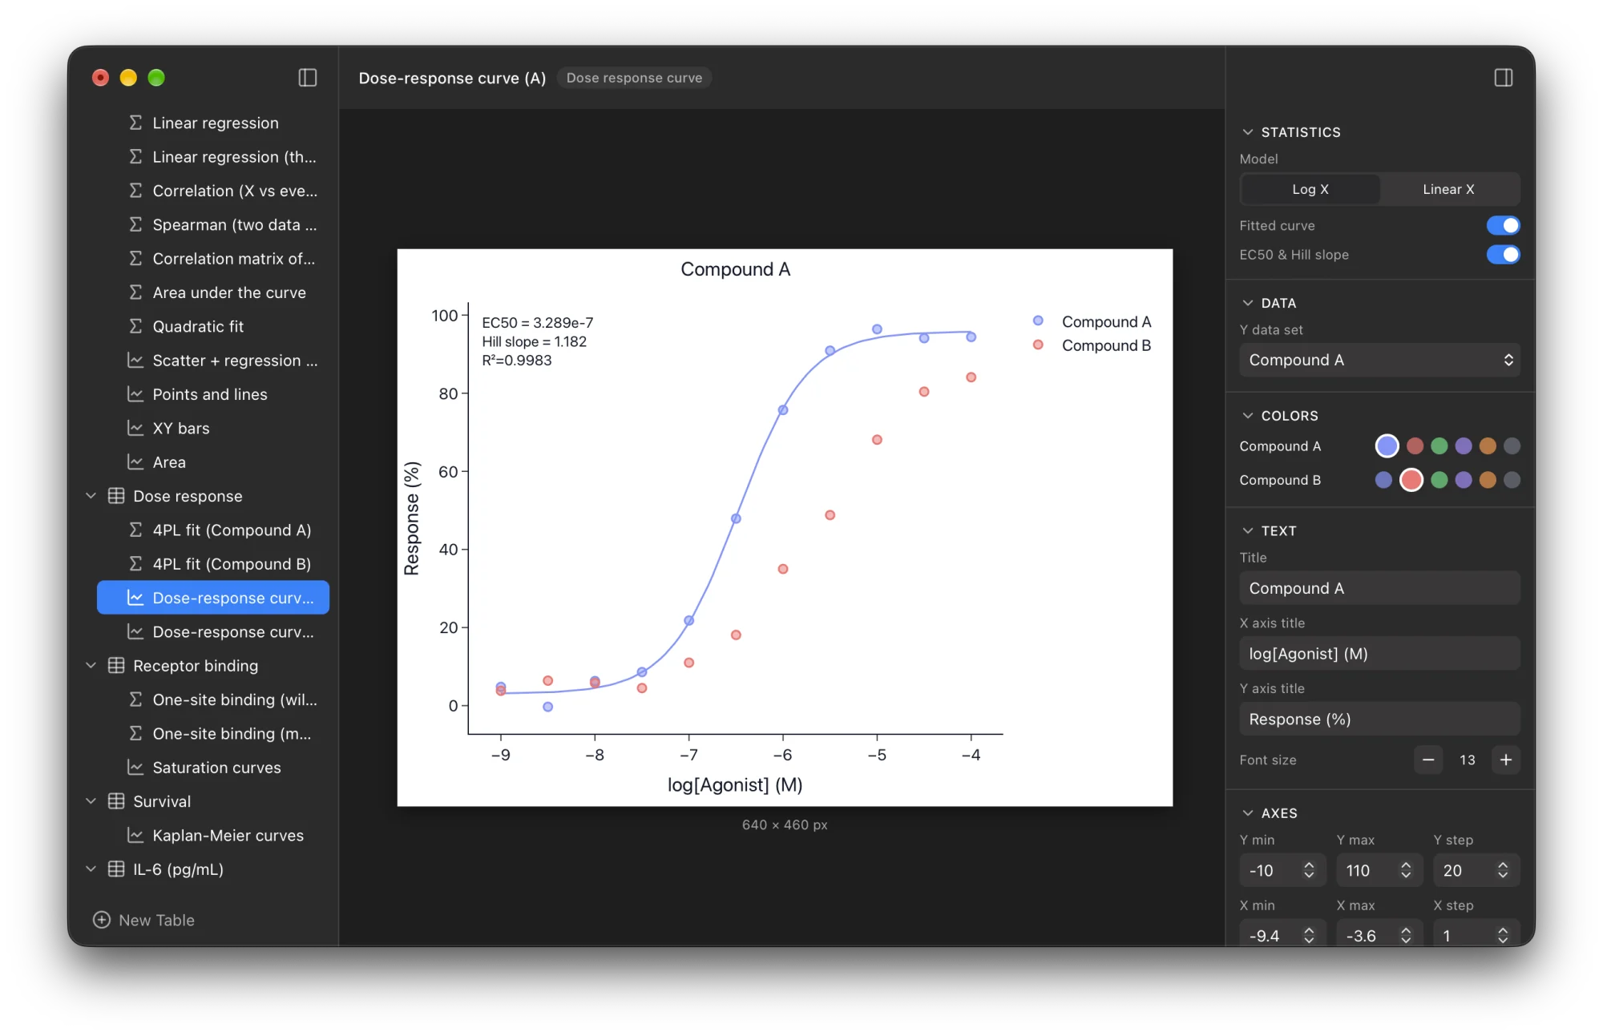The width and height of the screenshot is (1603, 1036).
Task: Click the table icon beside Receptor binding
Action: point(116,666)
